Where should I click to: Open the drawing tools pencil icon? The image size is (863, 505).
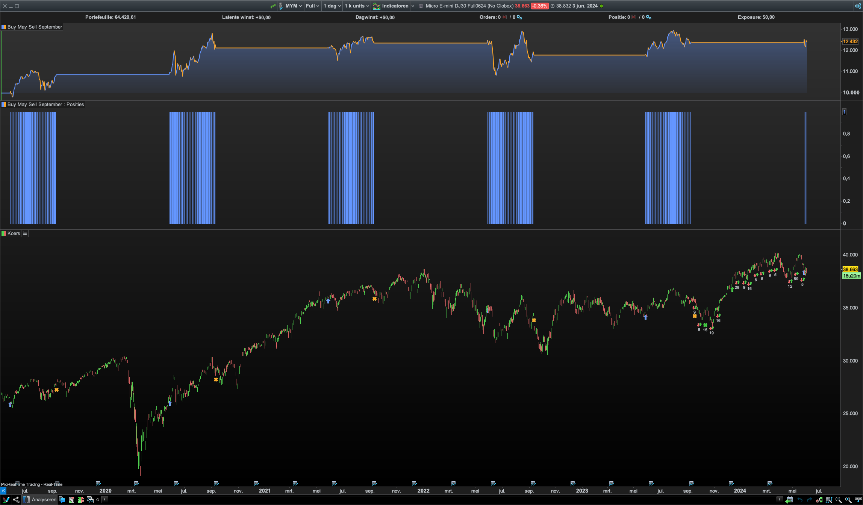(6, 500)
